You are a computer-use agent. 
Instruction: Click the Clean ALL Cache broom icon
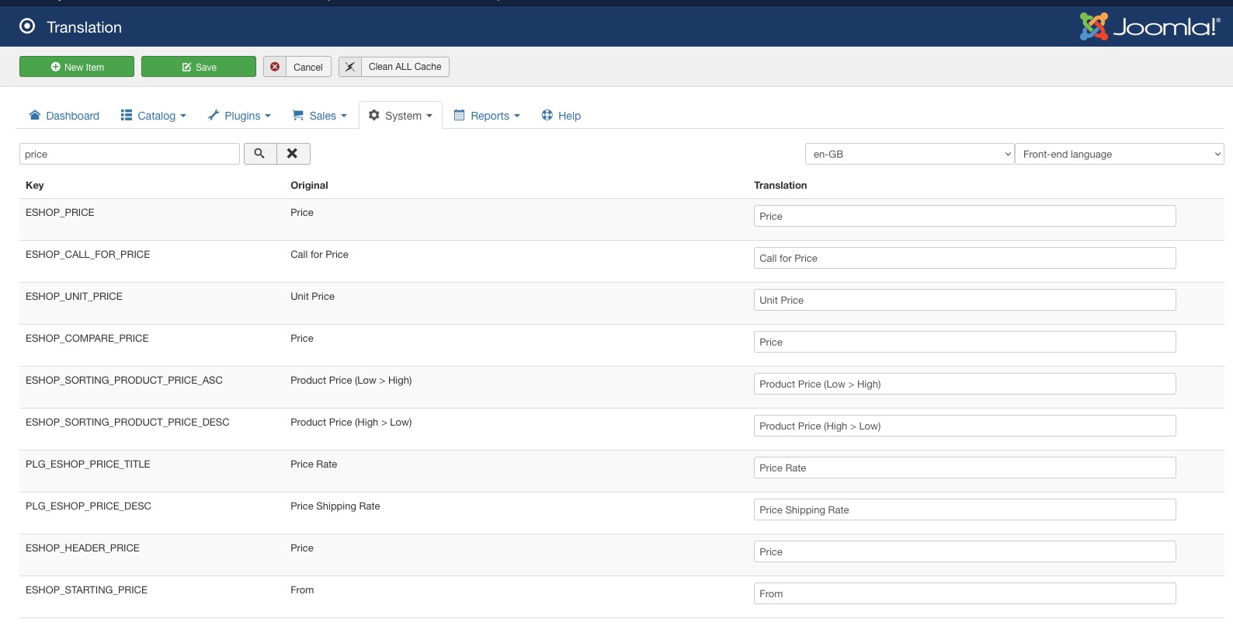tap(350, 67)
